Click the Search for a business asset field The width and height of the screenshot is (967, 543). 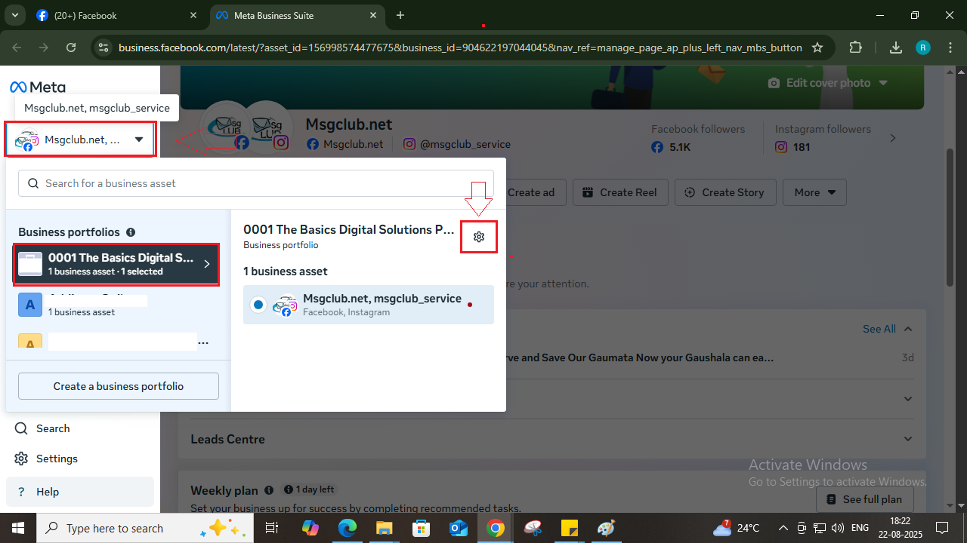[256, 183]
